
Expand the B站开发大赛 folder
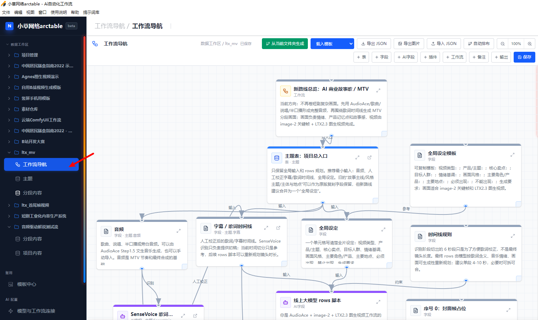[x=9, y=142]
